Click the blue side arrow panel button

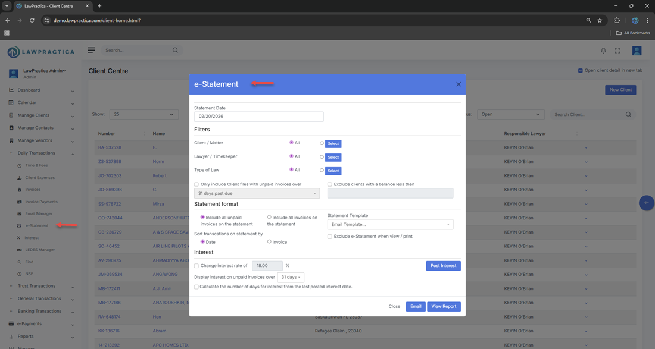pos(646,203)
